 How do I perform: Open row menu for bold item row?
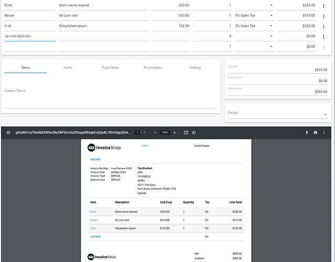pyautogui.click(x=323, y=37)
